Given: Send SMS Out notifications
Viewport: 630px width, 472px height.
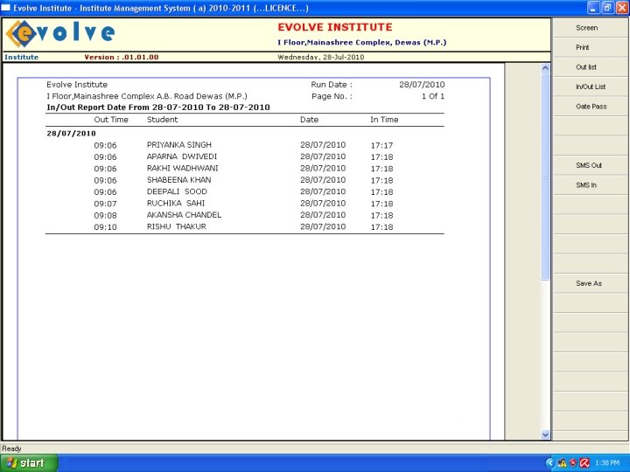Looking at the screenshot, I should [x=591, y=165].
